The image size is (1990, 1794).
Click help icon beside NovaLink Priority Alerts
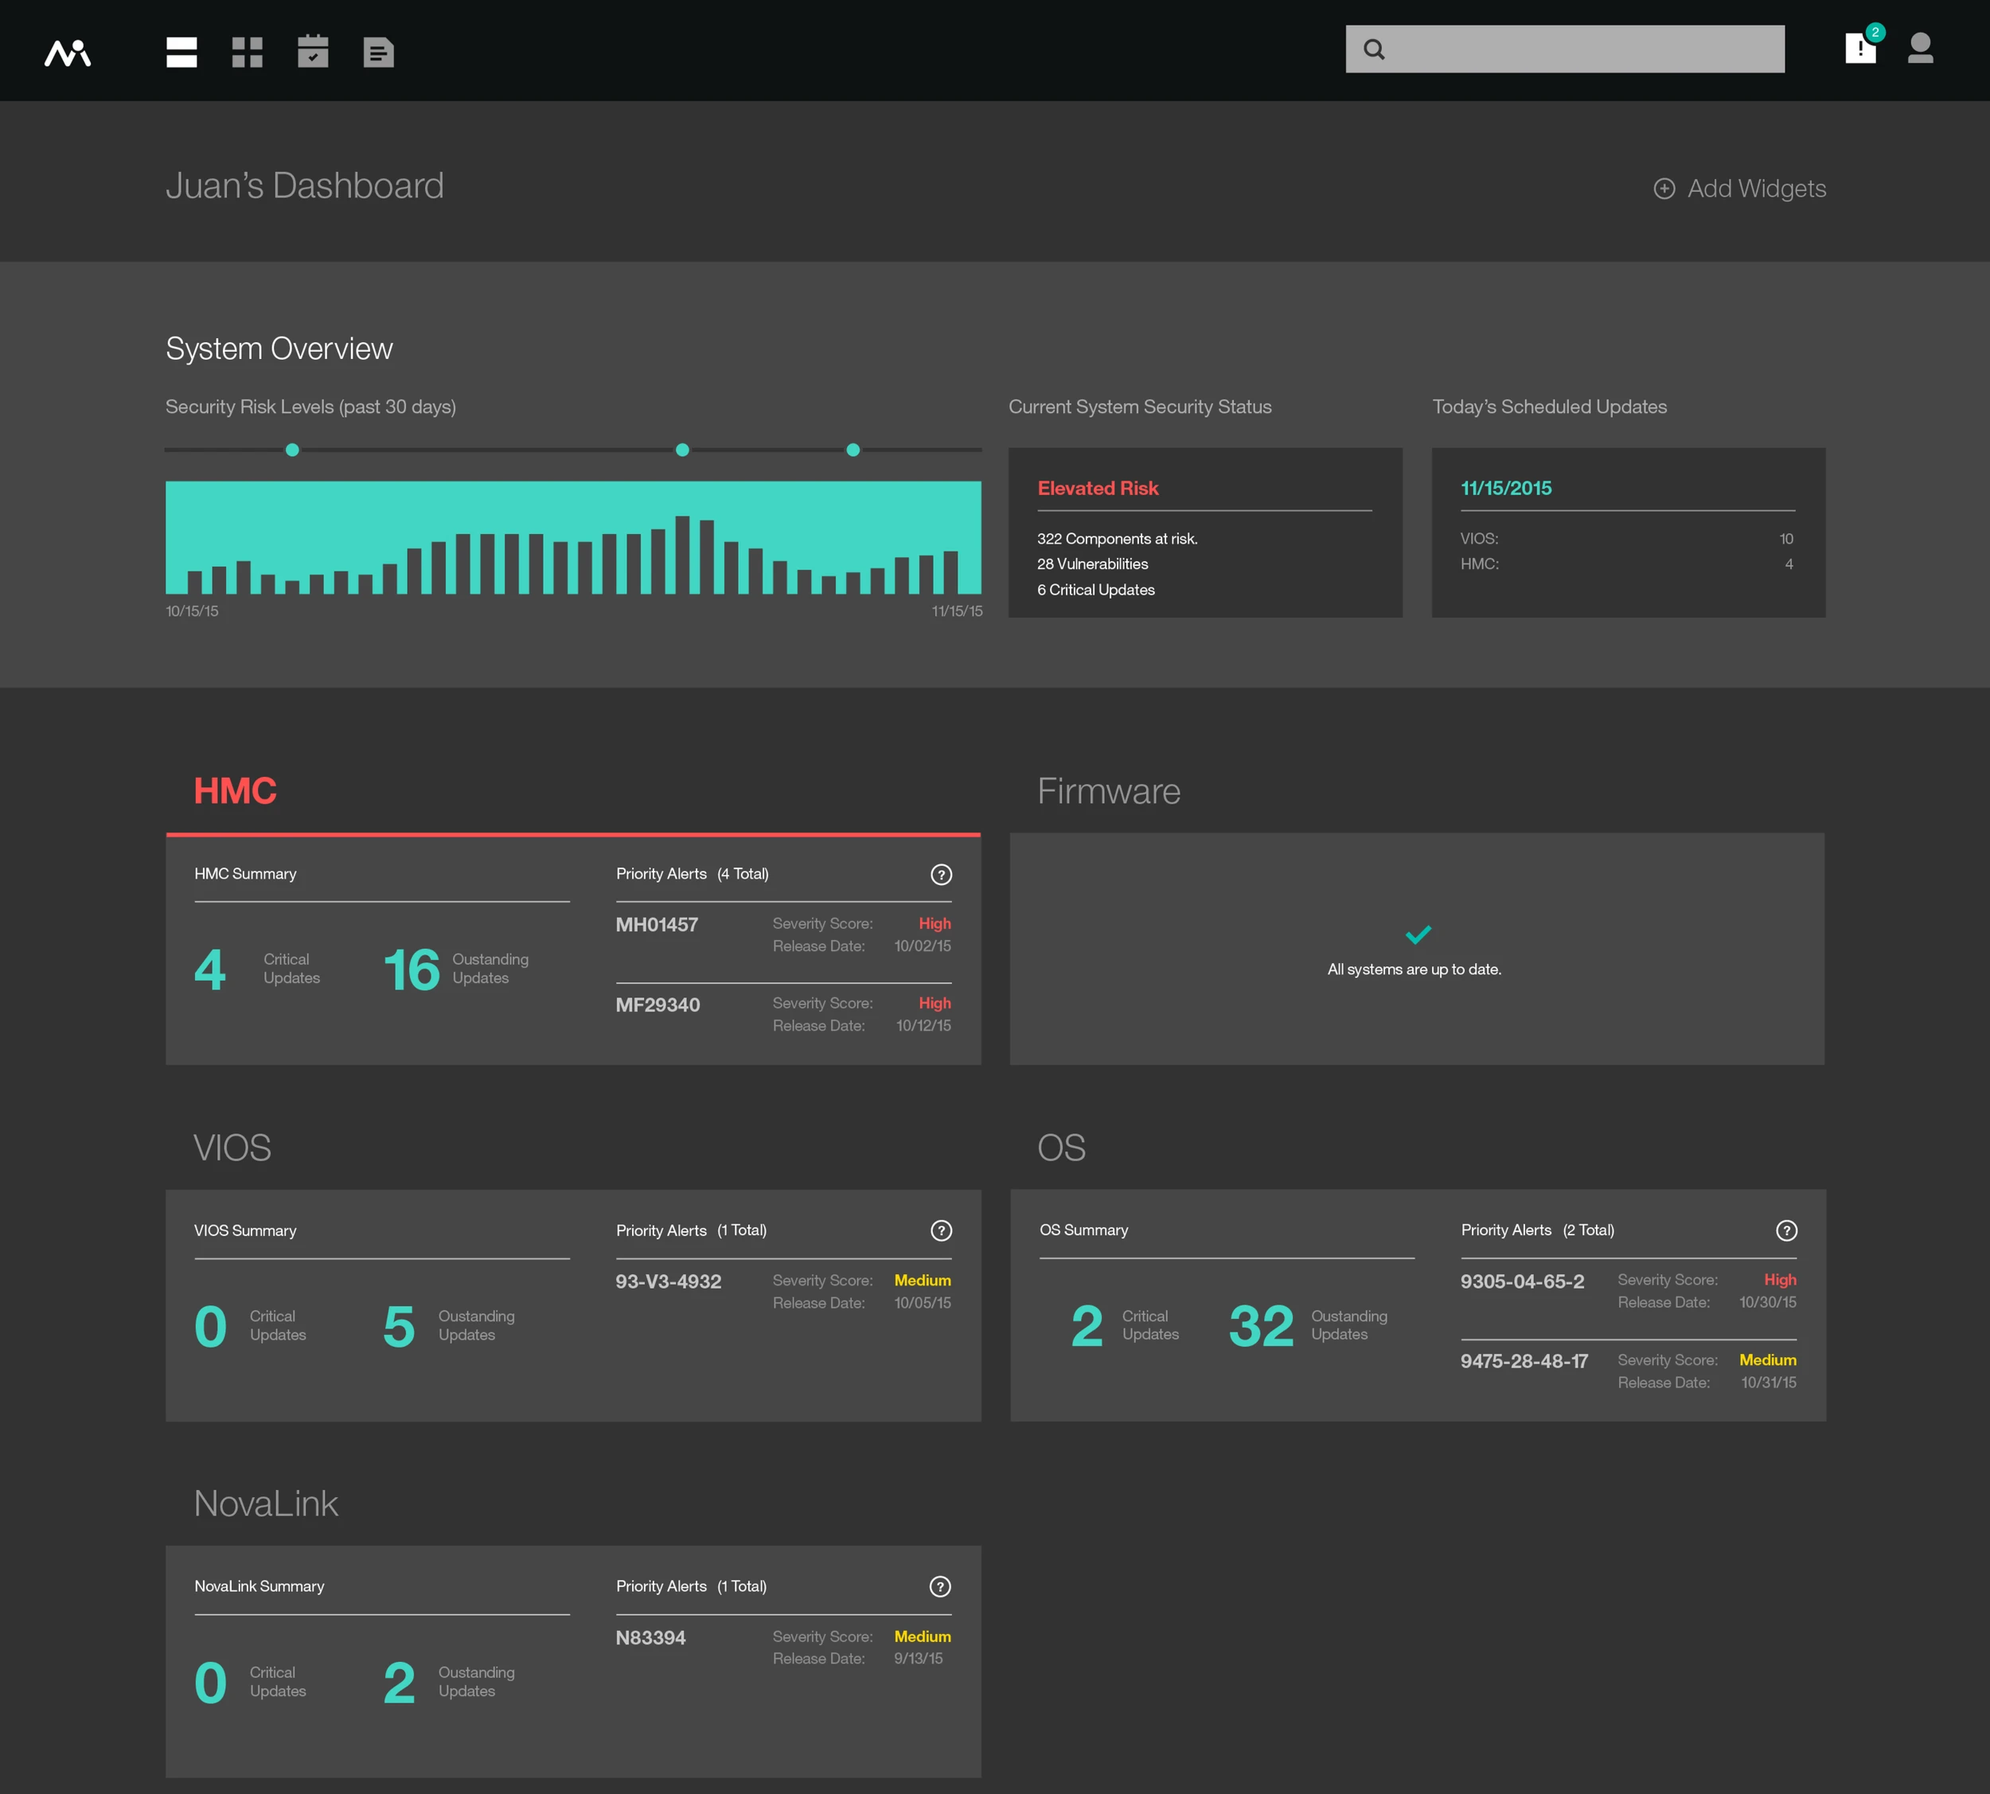tap(940, 1586)
